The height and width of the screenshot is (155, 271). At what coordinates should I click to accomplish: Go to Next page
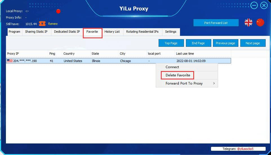[253, 43]
